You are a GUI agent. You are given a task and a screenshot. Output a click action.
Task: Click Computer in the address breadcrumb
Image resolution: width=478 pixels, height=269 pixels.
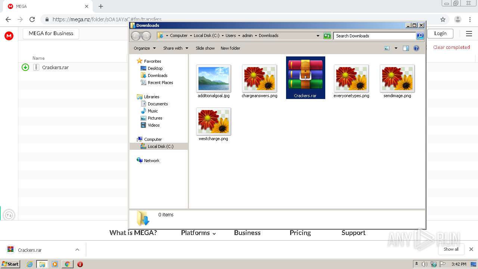(x=179, y=35)
